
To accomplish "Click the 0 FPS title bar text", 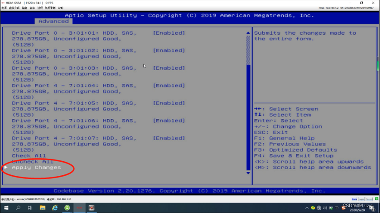I will click(x=50, y=3).
